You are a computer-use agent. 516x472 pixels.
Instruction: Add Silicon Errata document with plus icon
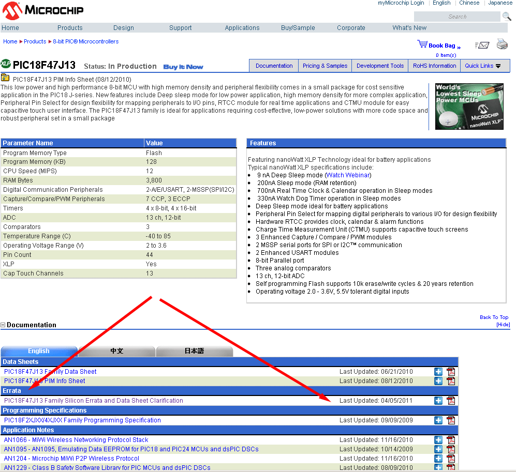tap(438, 401)
